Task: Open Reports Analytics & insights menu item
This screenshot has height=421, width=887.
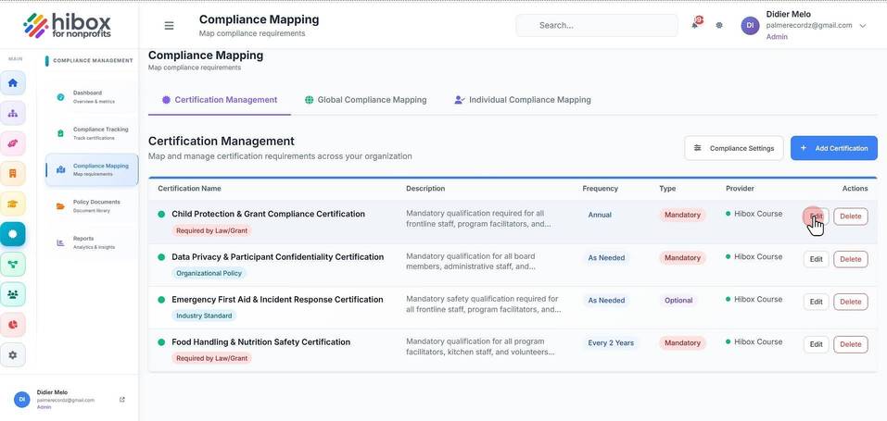Action: pos(92,243)
